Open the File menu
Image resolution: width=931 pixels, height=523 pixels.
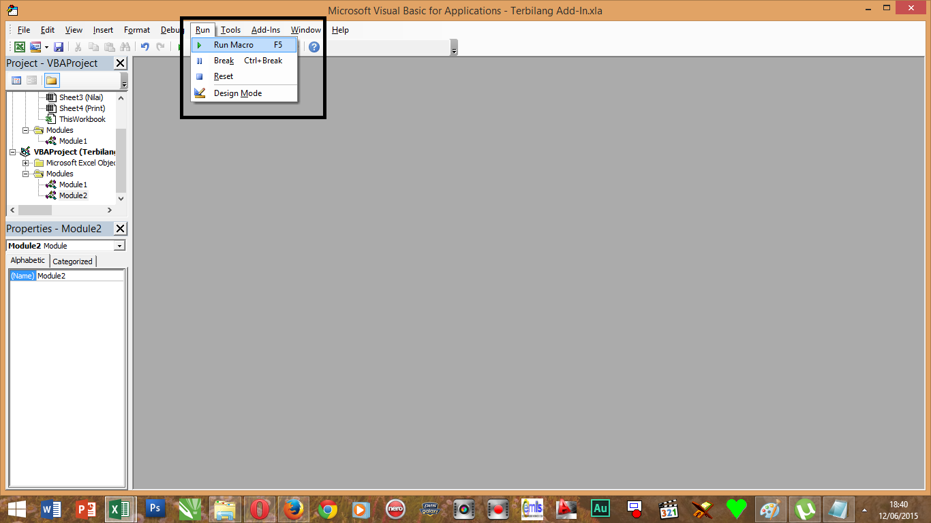click(x=24, y=30)
